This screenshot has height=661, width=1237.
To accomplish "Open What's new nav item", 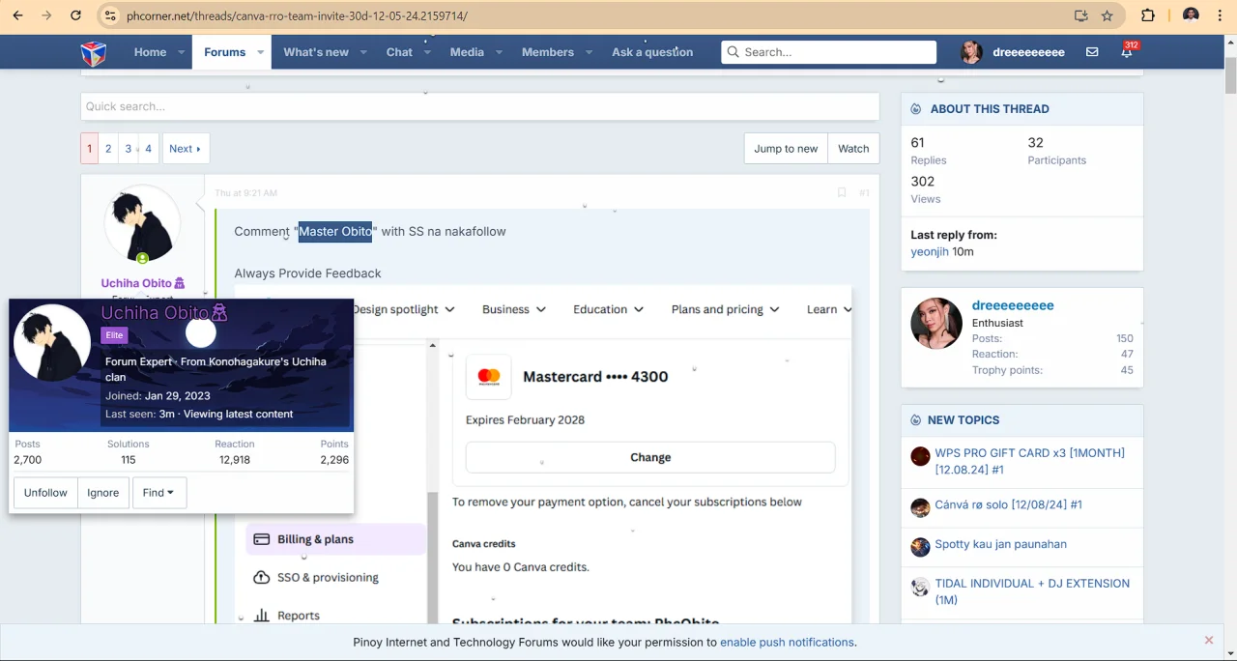I will pyautogui.click(x=316, y=52).
